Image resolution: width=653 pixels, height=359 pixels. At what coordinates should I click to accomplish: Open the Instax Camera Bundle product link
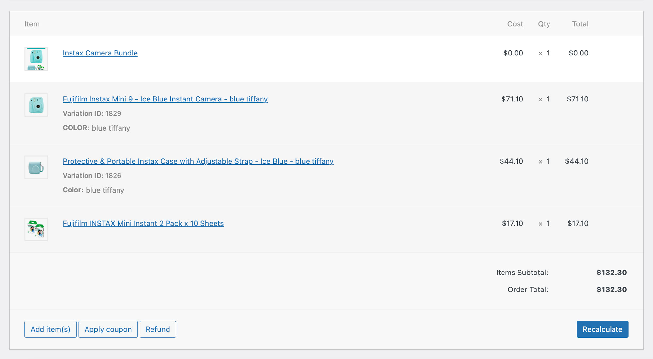[100, 53]
